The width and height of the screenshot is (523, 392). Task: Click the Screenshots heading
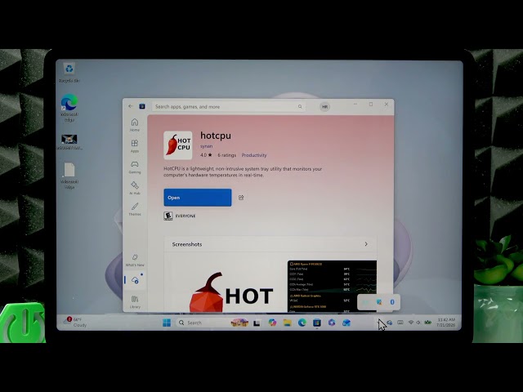(x=187, y=244)
